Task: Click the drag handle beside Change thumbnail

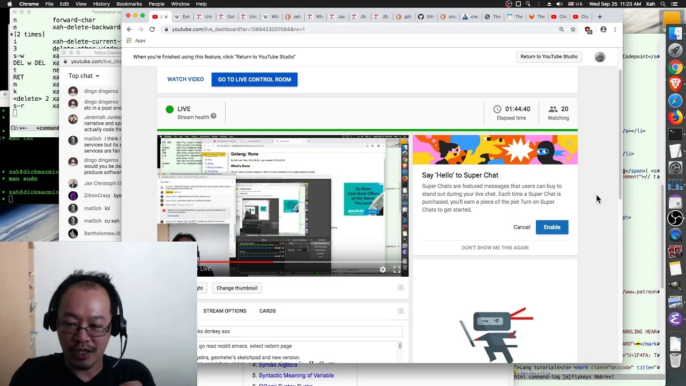Action: pos(400,288)
